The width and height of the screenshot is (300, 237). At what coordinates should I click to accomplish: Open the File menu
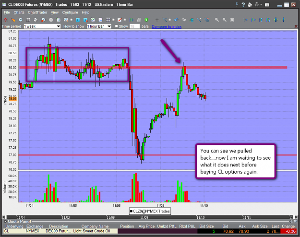[x=7, y=12]
